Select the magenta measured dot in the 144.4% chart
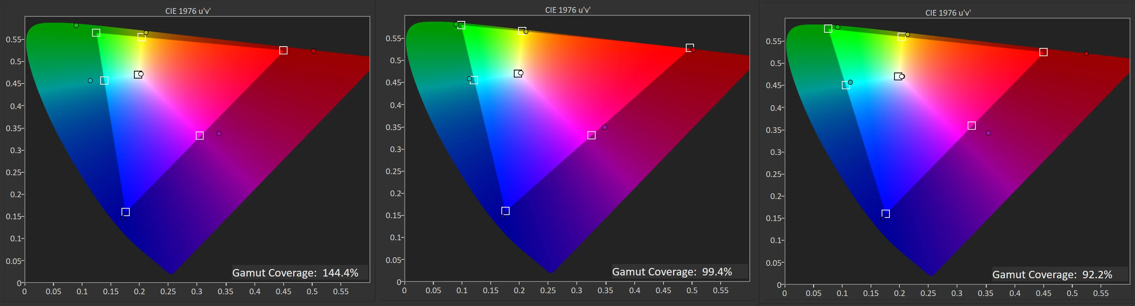The width and height of the screenshot is (1135, 306). [x=219, y=134]
